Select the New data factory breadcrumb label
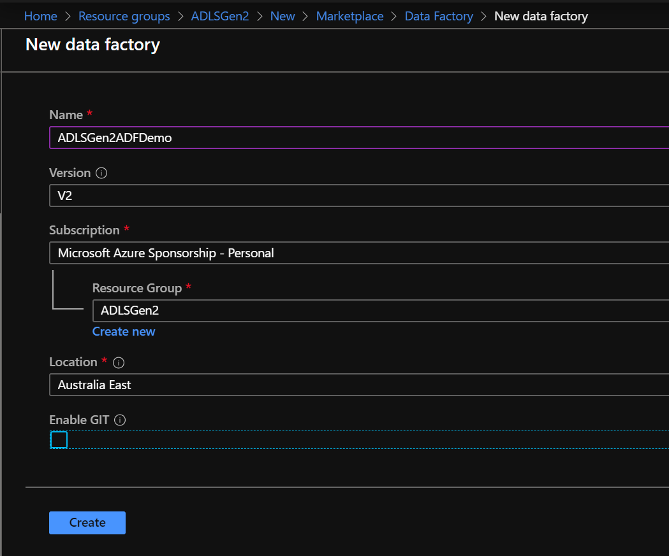The height and width of the screenshot is (556, 669). click(x=541, y=16)
